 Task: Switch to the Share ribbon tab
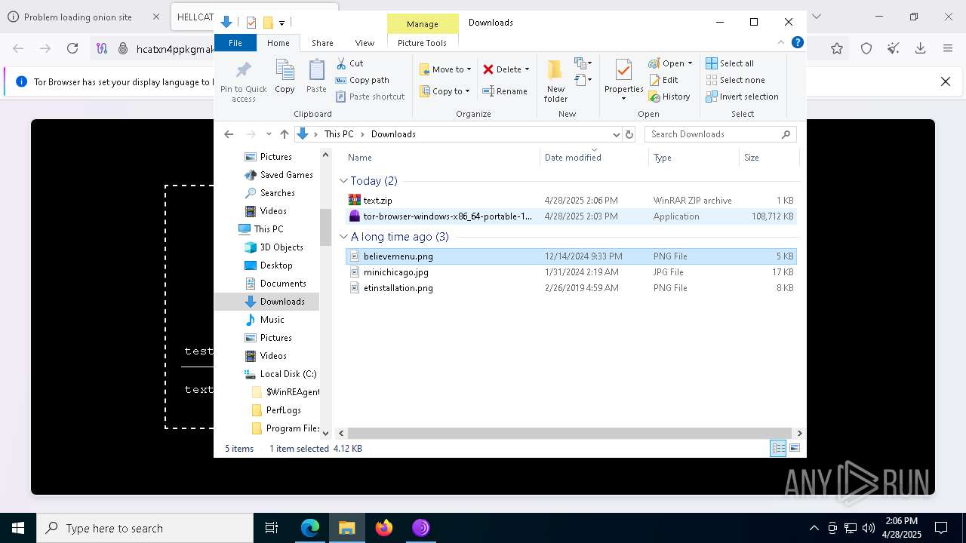point(322,43)
